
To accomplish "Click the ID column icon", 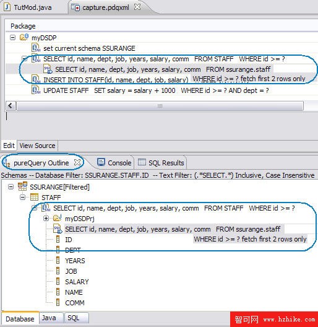I will [58, 240].
